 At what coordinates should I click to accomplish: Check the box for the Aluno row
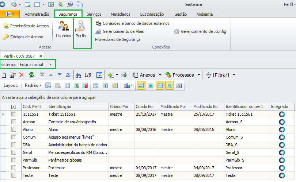(x=14, y=129)
